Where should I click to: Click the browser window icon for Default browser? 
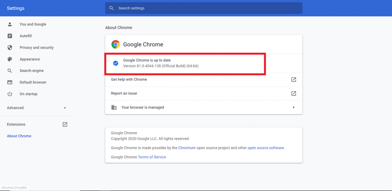(10, 82)
